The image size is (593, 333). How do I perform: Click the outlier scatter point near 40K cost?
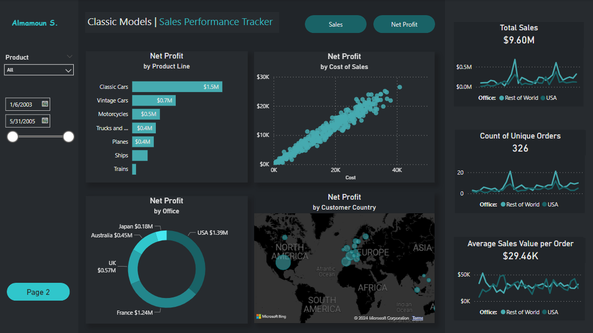[x=400, y=87]
